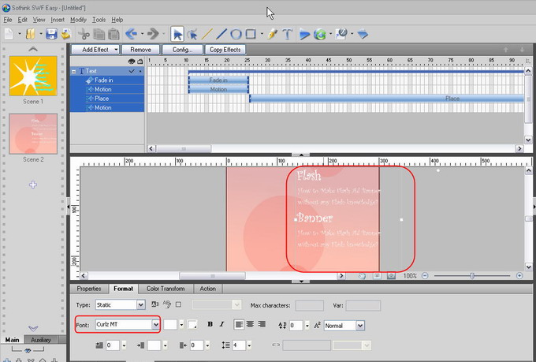Set text alignment to right
This screenshot has width=536, height=362.
[x=262, y=324]
